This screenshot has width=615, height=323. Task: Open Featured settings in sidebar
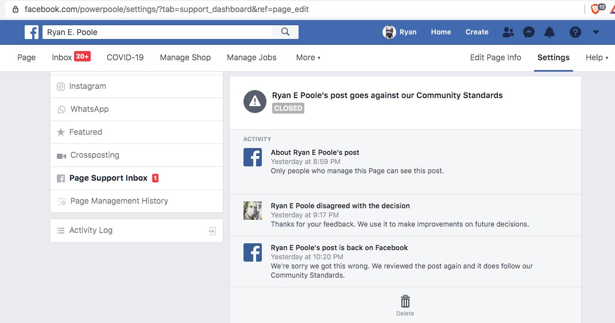pyautogui.click(x=137, y=132)
